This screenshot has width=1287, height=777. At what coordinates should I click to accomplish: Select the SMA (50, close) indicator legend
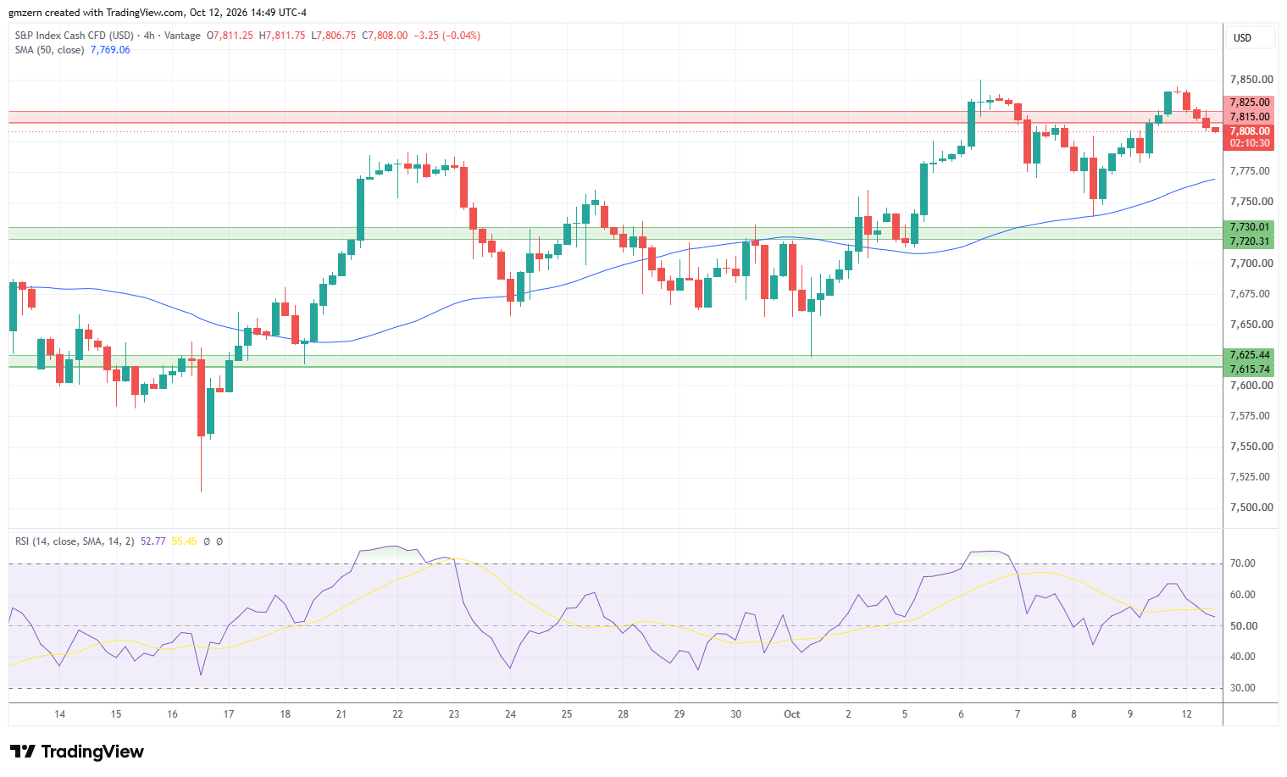tap(49, 50)
